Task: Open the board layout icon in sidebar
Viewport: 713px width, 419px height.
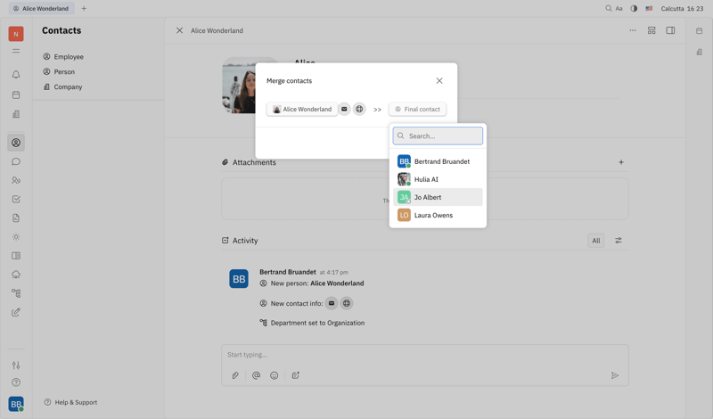Action: pyautogui.click(x=16, y=256)
